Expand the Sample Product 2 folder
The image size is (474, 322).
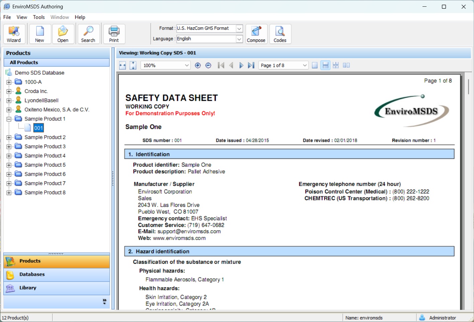pyautogui.click(x=9, y=137)
